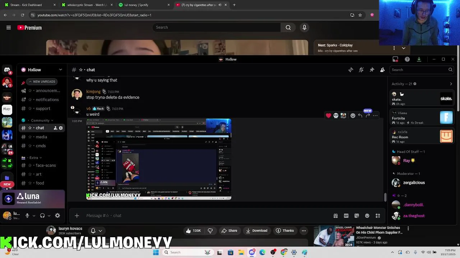The width and height of the screenshot is (460, 258).
Task: Open the food channel
Action: click(42, 183)
